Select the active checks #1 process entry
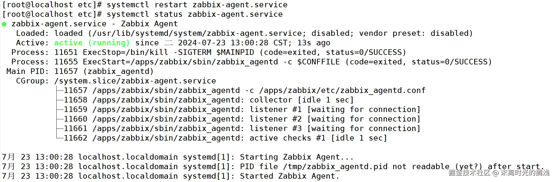Screen dimensions: 555x182 pyautogui.click(x=225, y=138)
